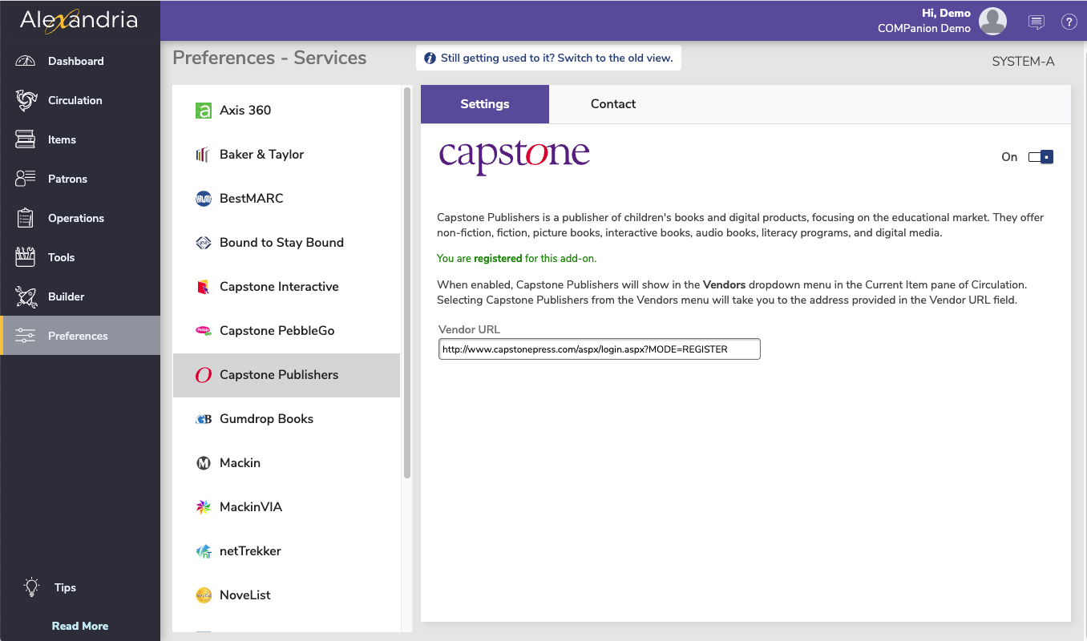Open the Operations module
The width and height of the screenshot is (1087, 641).
click(75, 218)
